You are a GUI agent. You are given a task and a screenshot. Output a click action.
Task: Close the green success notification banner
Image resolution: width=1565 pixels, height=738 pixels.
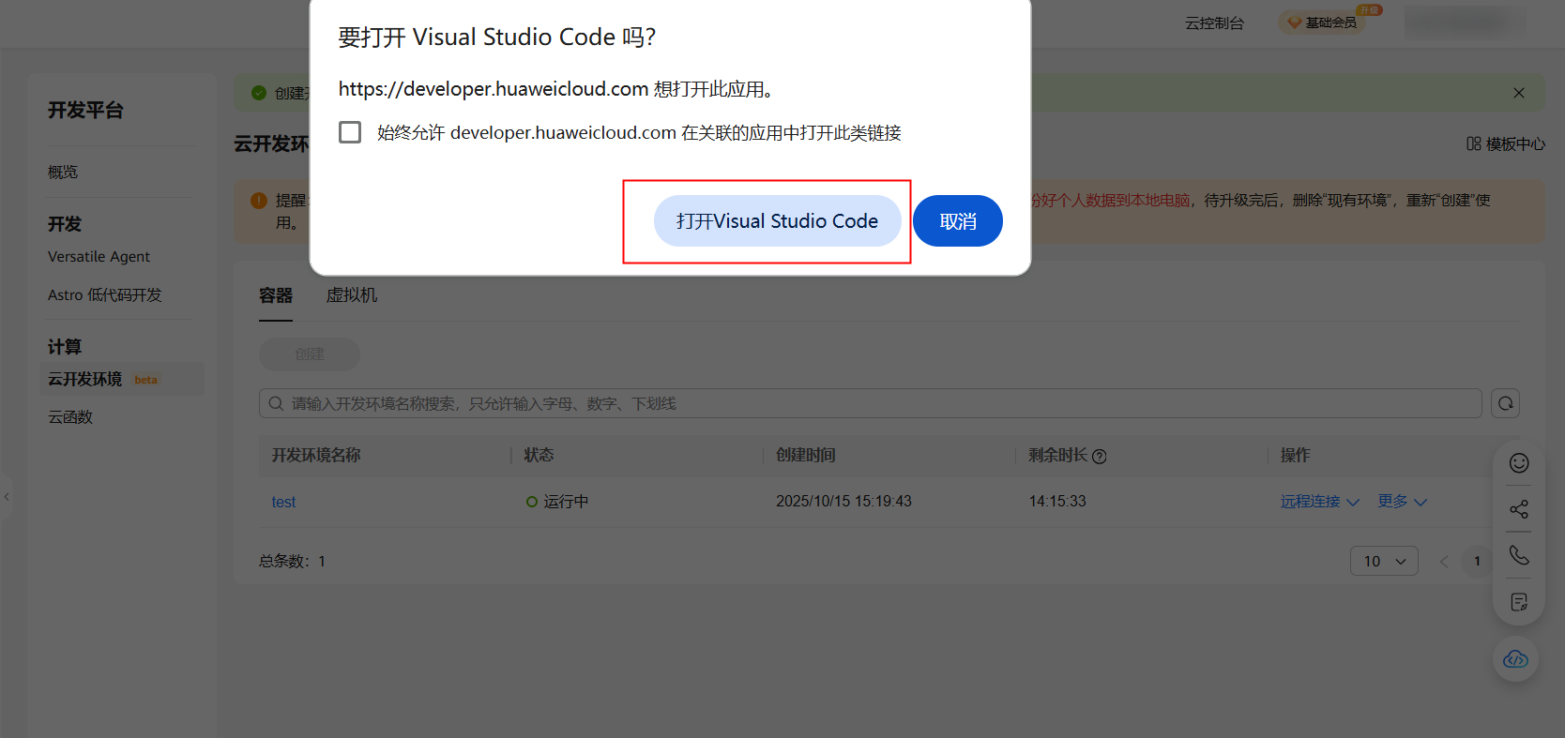[x=1519, y=93]
